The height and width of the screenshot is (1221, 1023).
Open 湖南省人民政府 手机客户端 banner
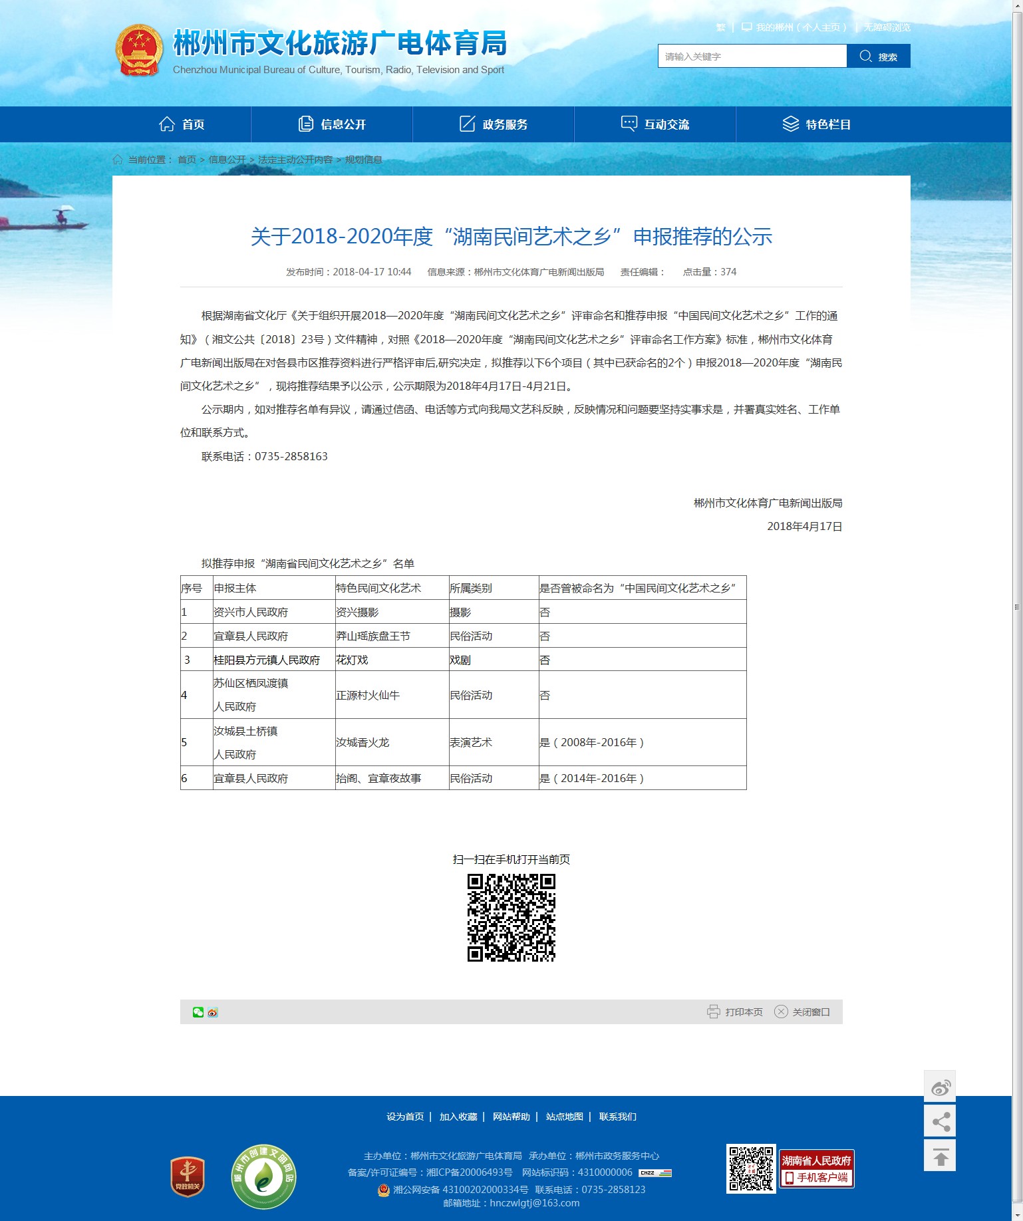pos(817,1169)
